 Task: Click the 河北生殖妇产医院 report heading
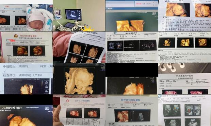(x=185, y=76)
